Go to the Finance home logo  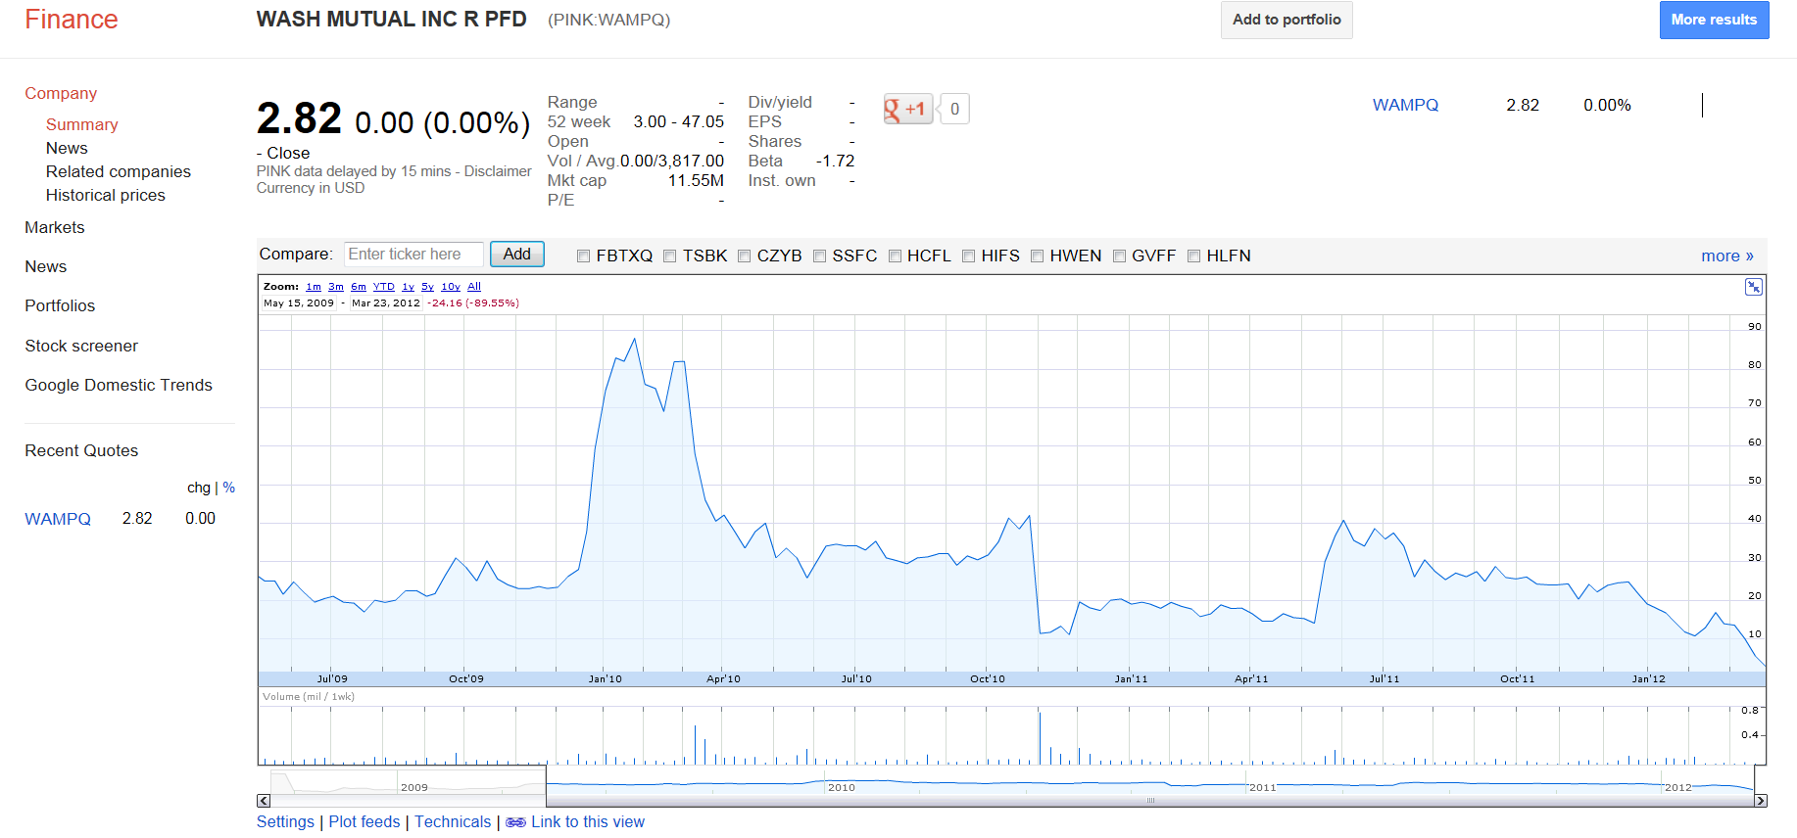tap(72, 20)
